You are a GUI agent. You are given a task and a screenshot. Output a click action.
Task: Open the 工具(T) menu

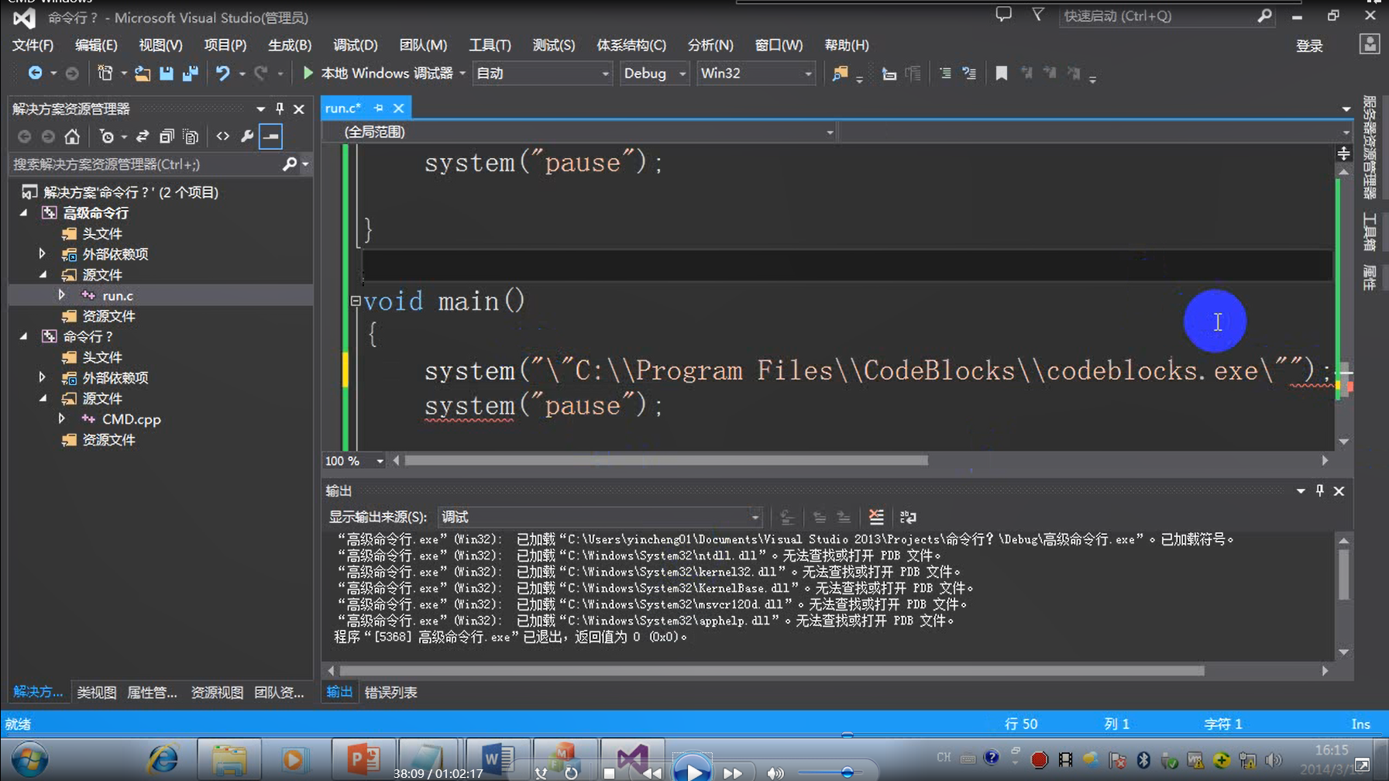(x=490, y=45)
